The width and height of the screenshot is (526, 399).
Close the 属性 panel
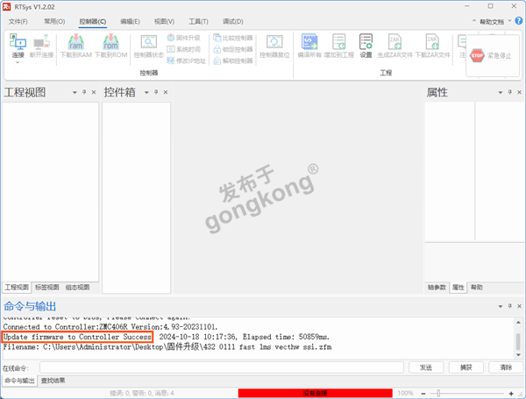[519, 92]
